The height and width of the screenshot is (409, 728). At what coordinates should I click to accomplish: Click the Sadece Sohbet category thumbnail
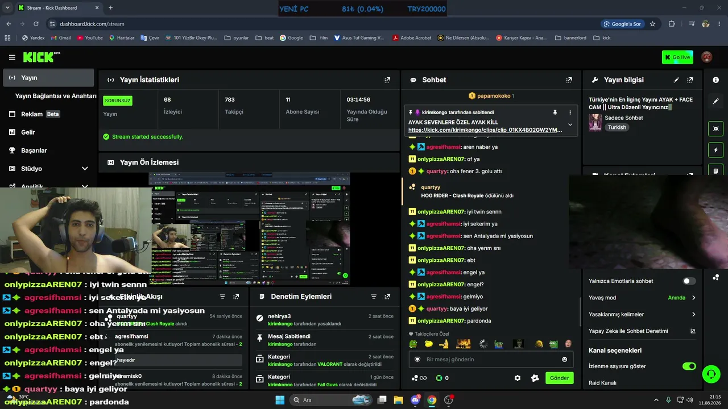[595, 122]
